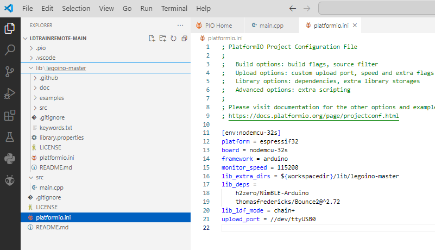This screenshot has height=250, width=435.
Task: Click New File icon in explorer
Action: [152, 39]
